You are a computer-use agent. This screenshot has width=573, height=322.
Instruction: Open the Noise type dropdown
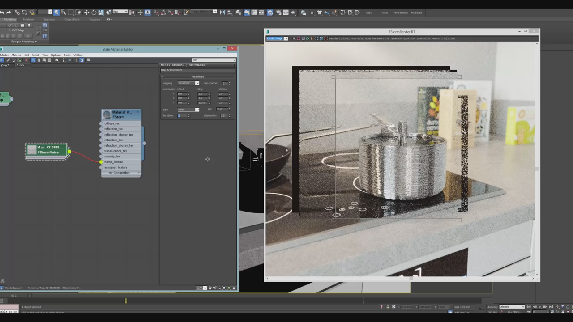[197, 110]
